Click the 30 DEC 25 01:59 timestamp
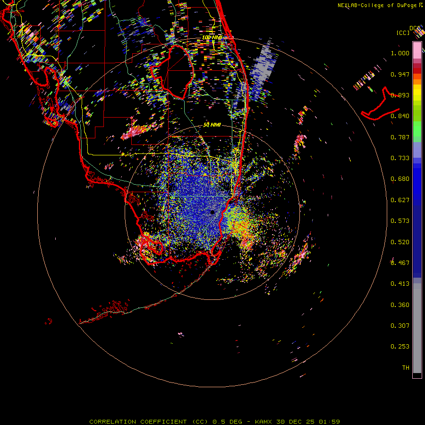 (308, 422)
